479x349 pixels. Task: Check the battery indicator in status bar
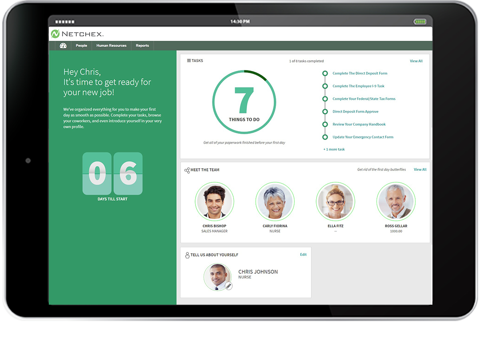pyautogui.click(x=420, y=22)
